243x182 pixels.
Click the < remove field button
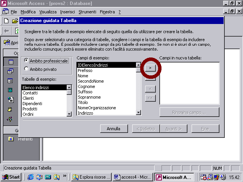pyautogui.click(x=150, y=89)
